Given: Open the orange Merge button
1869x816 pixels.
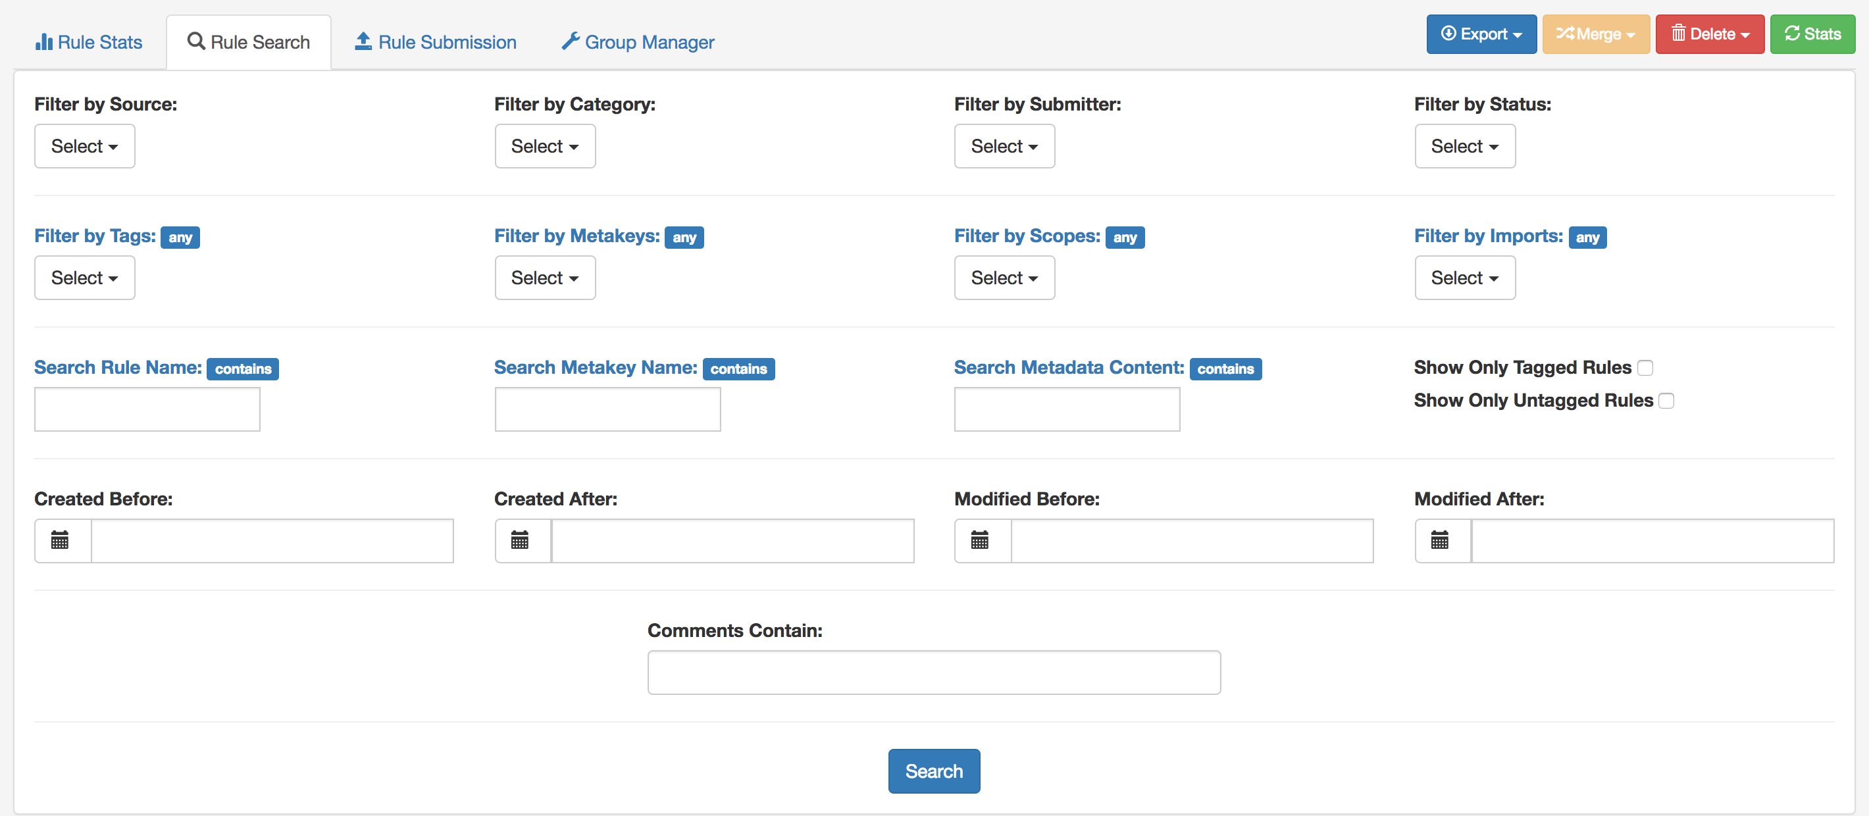Looking at the screenshot, I should (x=1595, y=34).
